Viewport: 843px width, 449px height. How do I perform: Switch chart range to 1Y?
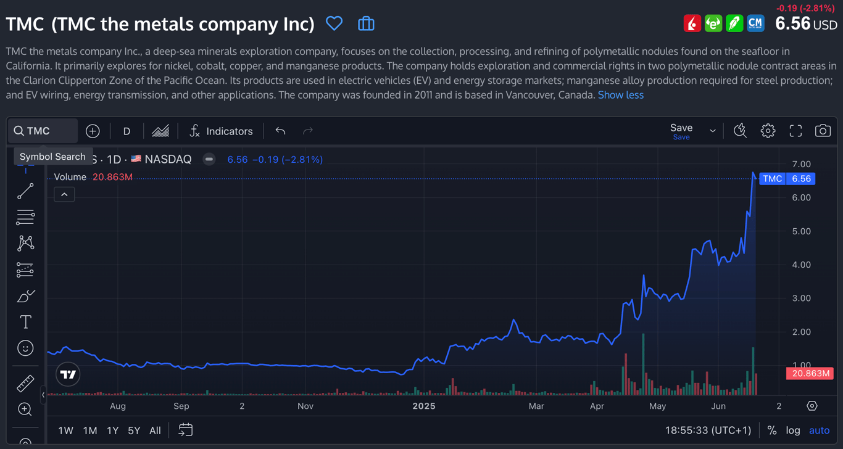pos(112,430)
